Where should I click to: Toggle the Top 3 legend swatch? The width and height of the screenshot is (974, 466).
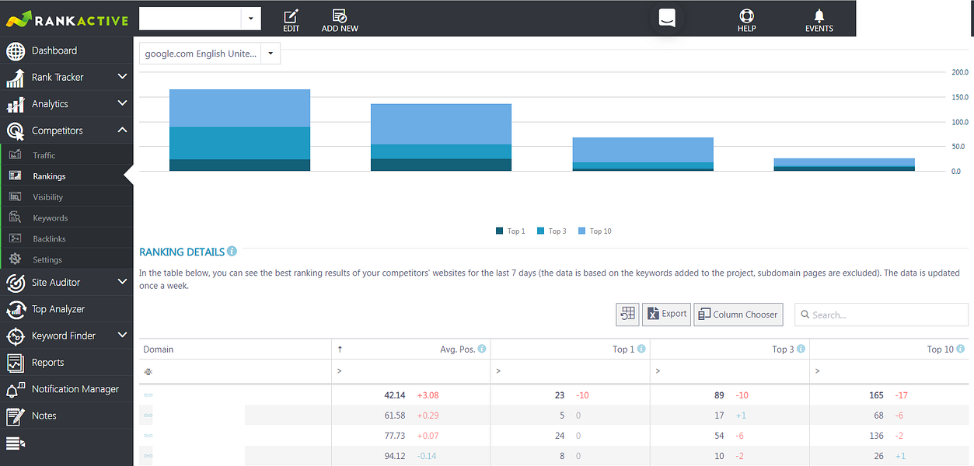541,231
